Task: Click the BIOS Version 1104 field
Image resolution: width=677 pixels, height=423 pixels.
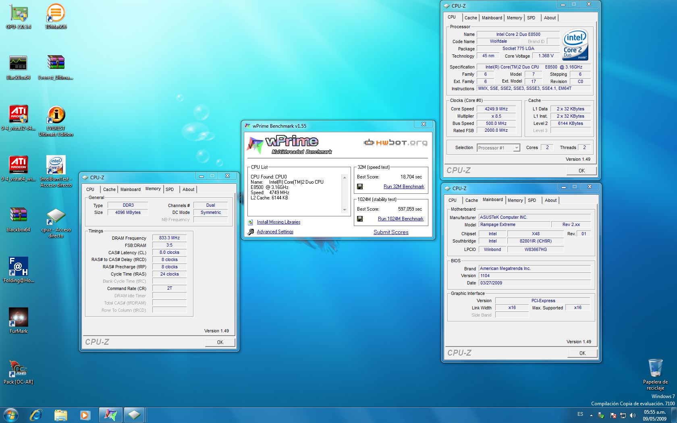Action: [x=535, y=276]
